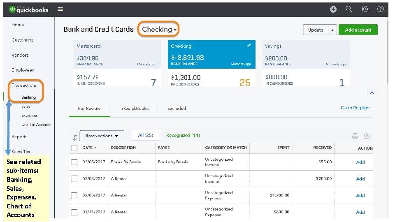Click the $55.00 received amount
The width and height of the screenshot is (395, 222).
[325, 162]
